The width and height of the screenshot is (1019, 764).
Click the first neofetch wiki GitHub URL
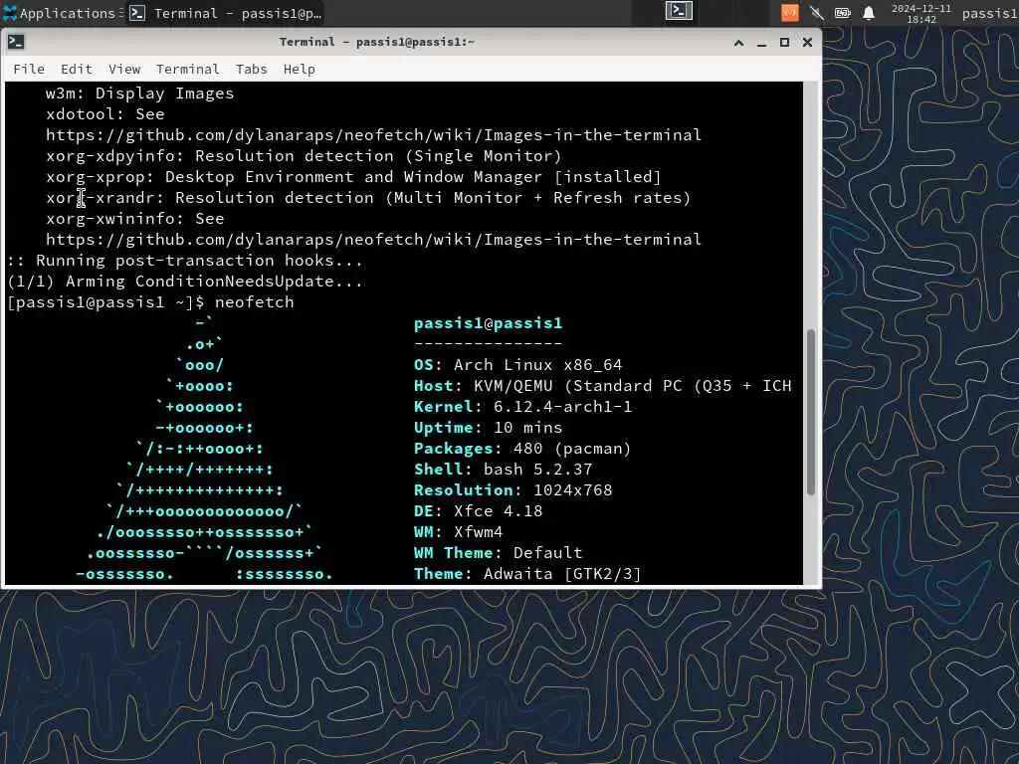pyautogui.click(x=374, y=135)
